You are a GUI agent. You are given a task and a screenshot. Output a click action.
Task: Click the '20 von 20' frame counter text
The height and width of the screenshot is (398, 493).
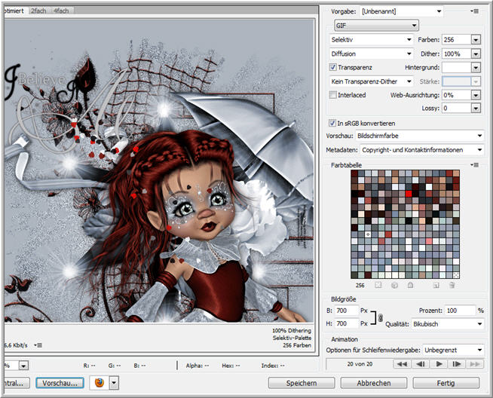[360, 364]
